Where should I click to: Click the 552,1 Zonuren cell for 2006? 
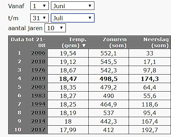pos(109,53)
